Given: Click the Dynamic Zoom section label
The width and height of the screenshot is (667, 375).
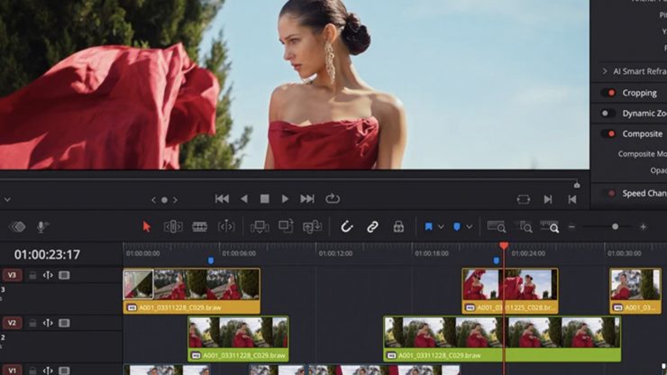Looking at the screenshot, I should point(644,114).
